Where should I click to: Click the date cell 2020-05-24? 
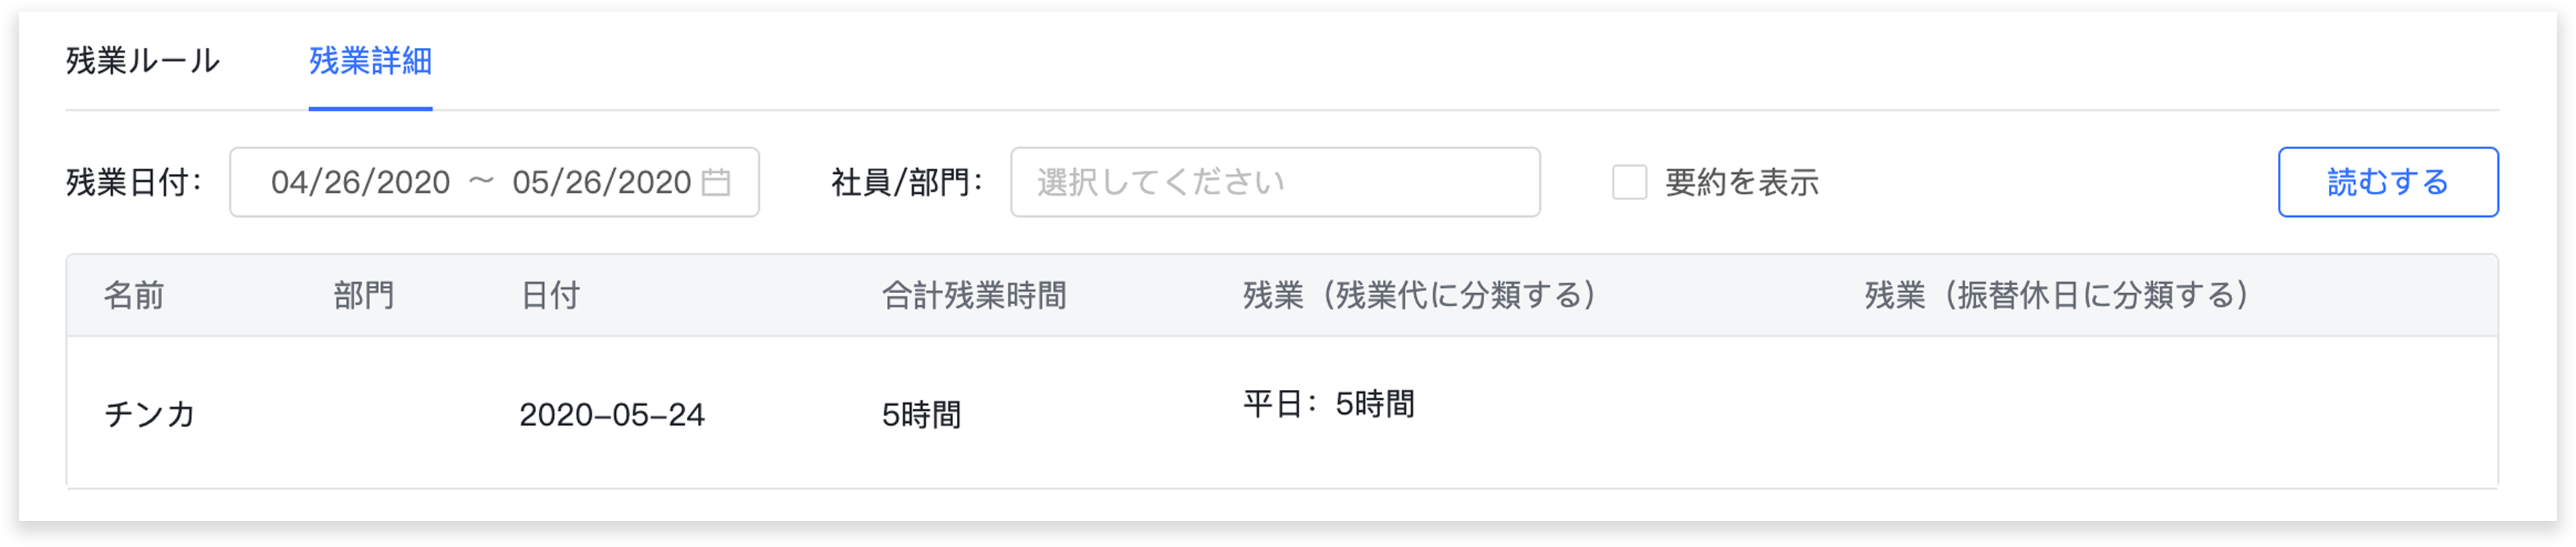[612, 414]
